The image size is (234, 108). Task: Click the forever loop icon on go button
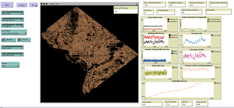click(36, 5)
